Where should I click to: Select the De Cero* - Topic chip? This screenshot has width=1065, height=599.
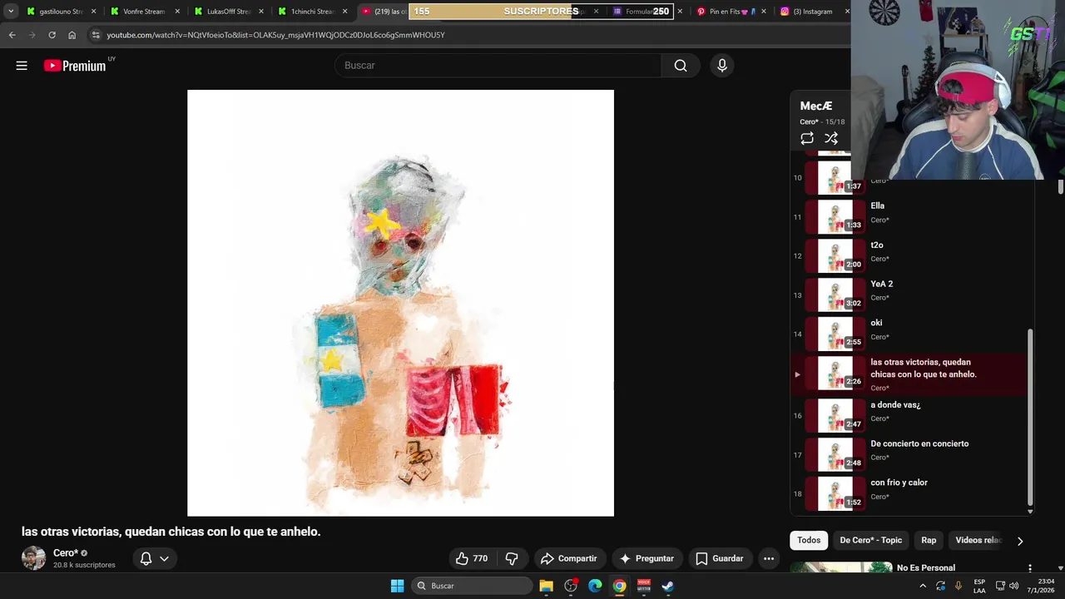coord(870,540)
